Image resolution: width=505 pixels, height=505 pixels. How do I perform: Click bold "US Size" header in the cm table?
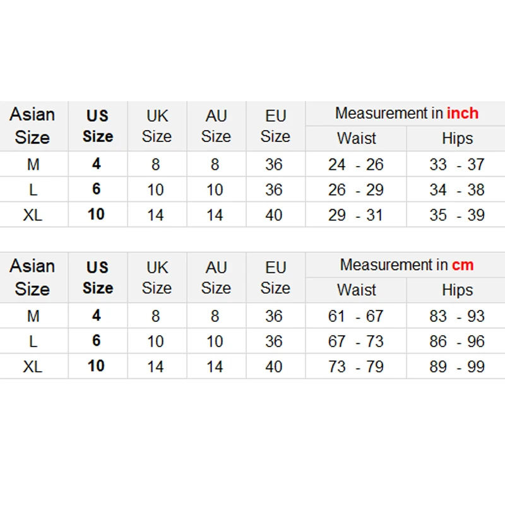coord(97,278)
